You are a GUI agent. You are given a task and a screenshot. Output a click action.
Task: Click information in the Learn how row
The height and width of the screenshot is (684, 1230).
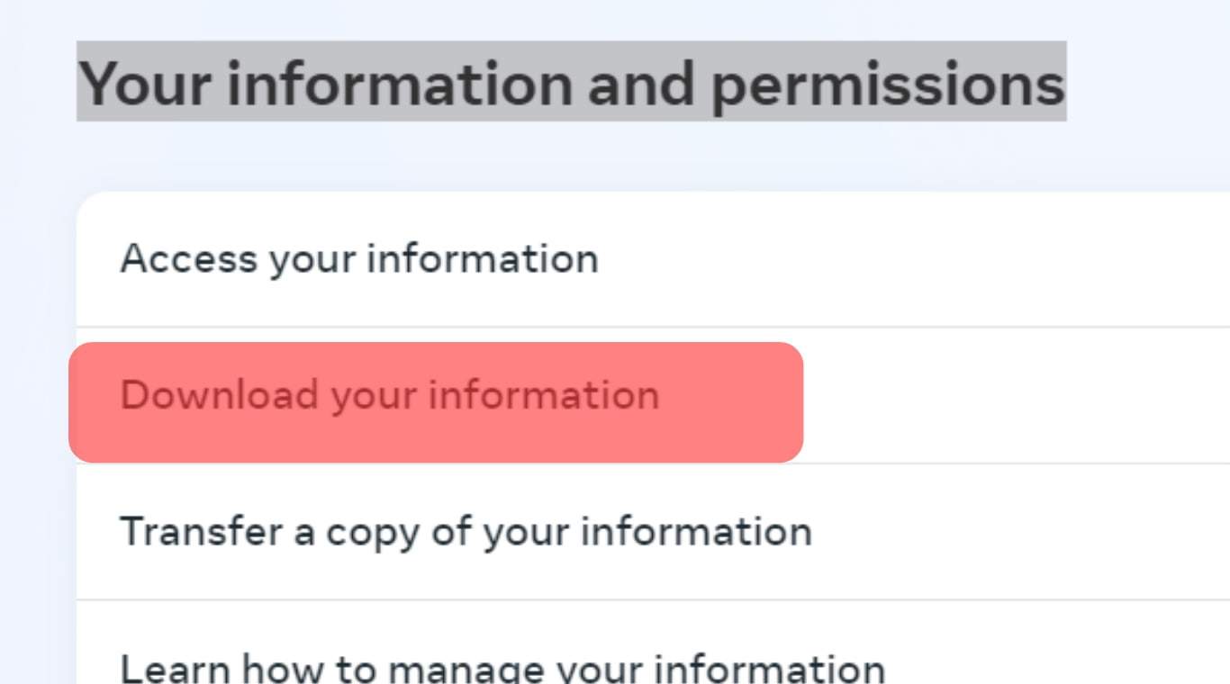point(769,668)
